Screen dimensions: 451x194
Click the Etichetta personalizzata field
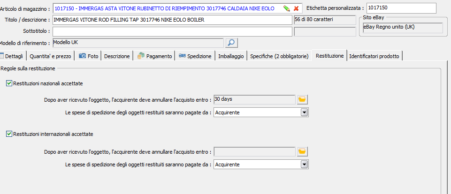[x=401, y=8]
